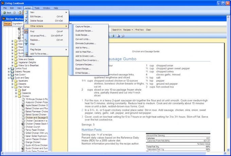Collapse the Main Dishes folder

tap(12, 87)
